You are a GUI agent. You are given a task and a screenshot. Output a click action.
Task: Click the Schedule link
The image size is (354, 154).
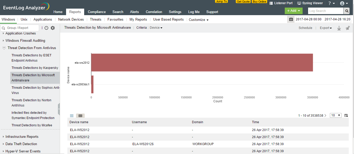tap(305, 28)
